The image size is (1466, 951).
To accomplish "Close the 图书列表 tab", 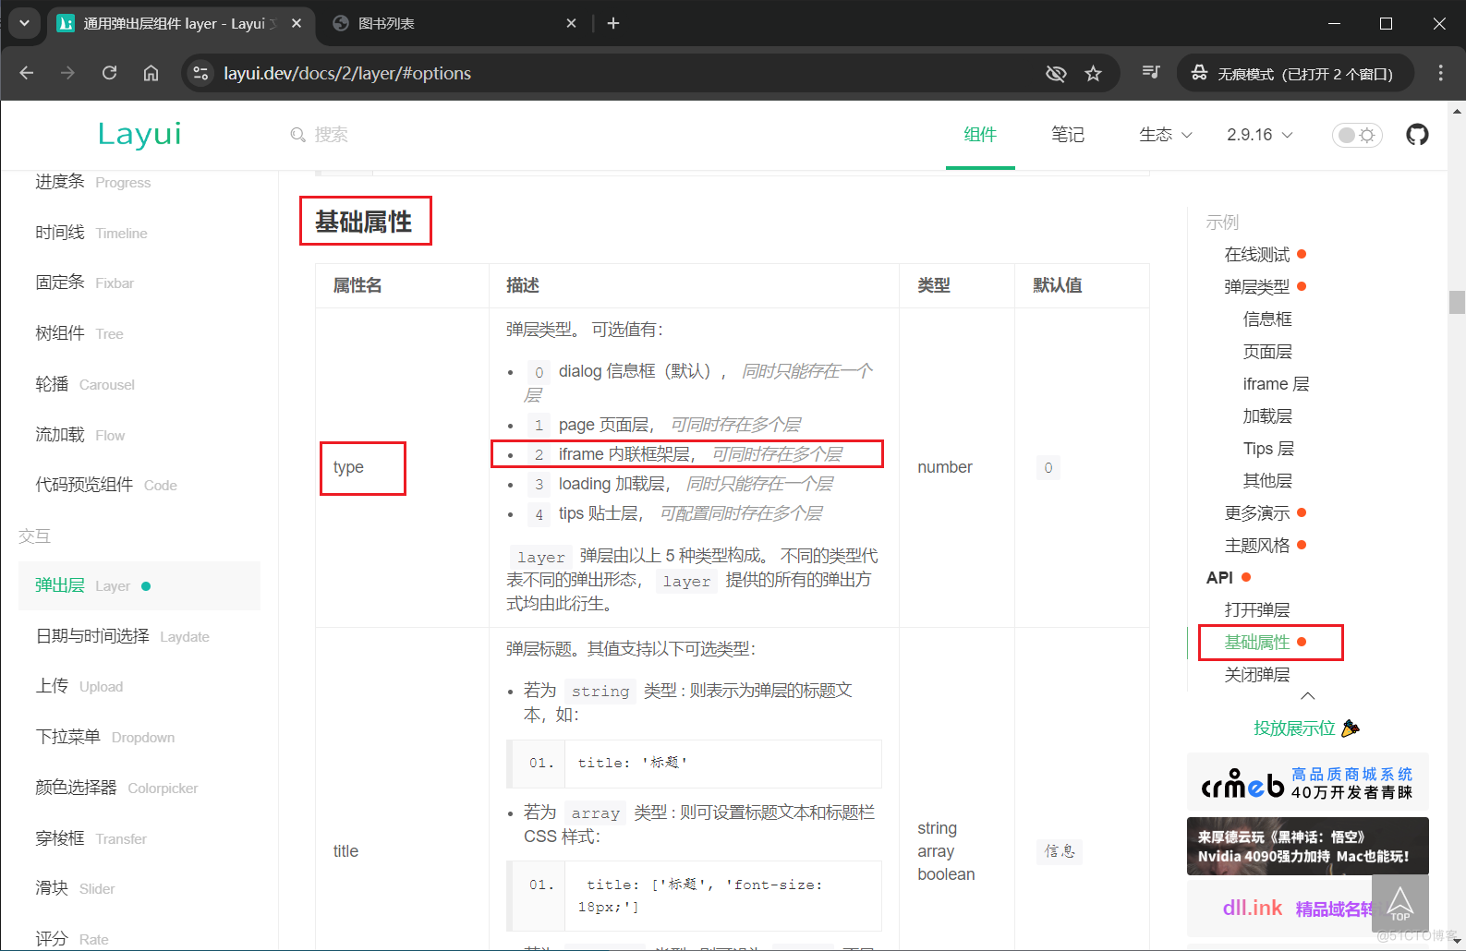I will [571, 23].
